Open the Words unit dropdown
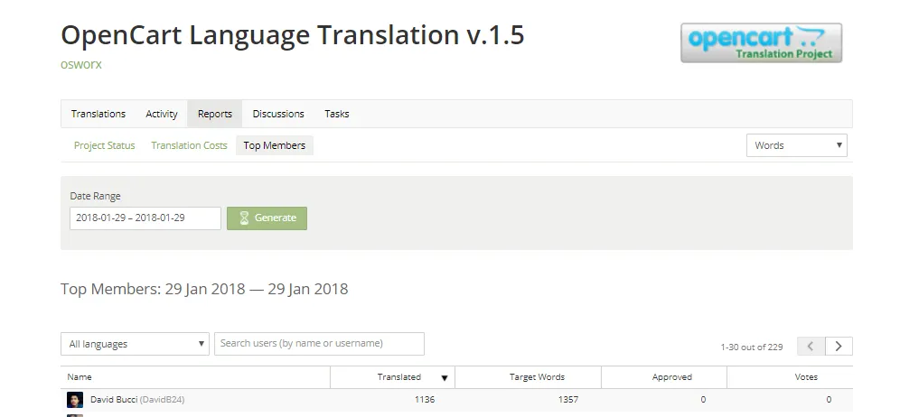Viewport: 900px width, 417px height. [797, 145]
